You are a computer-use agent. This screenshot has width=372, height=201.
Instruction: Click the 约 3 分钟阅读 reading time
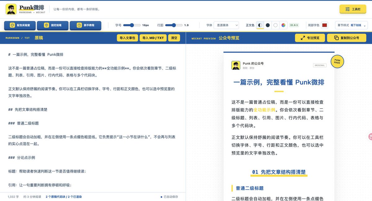[x=32, y=197]
